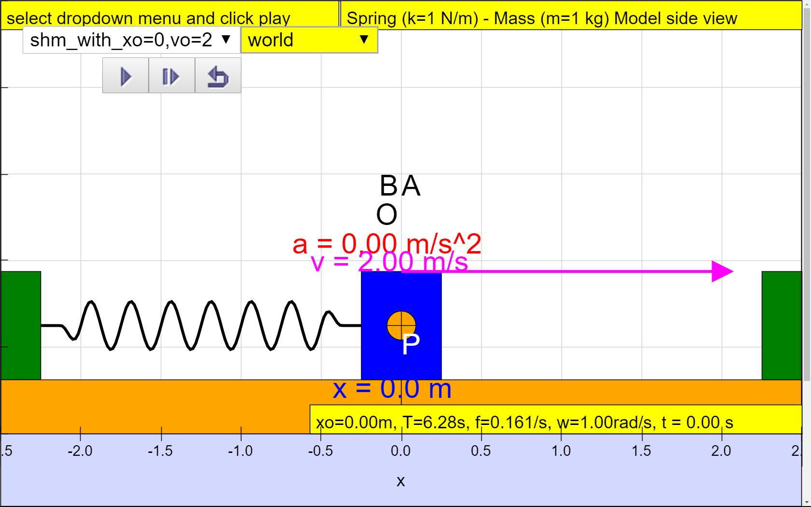Click the Spring-Mass Model side view title
Screen dimensions: 811x507
click(542, 18)
